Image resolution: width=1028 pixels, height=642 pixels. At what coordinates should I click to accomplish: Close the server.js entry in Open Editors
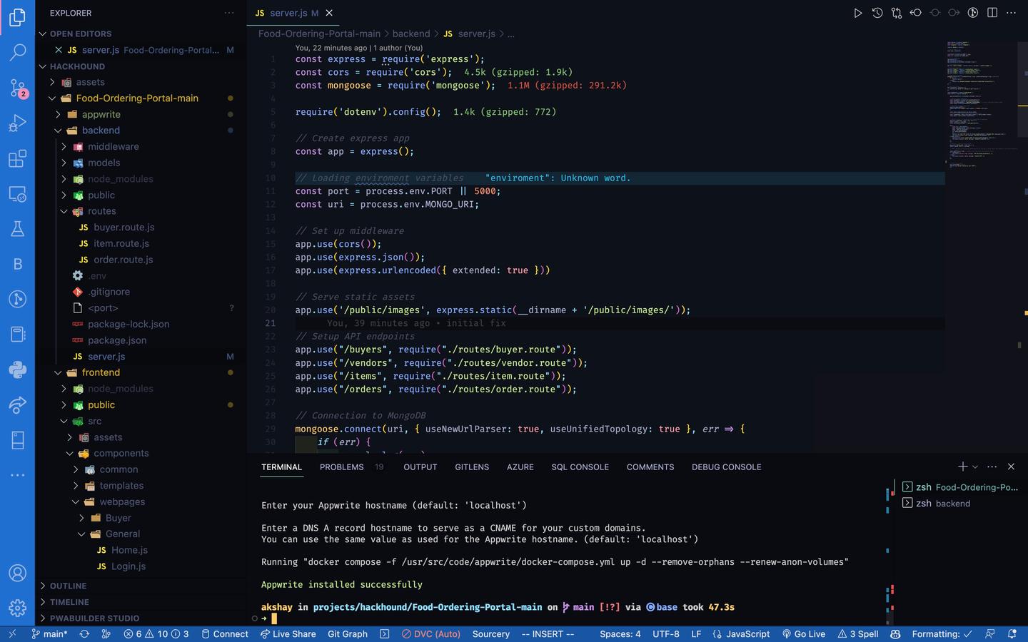59,50
